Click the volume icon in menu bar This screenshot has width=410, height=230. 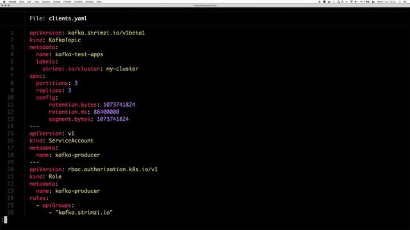click(x=356, y=1)
